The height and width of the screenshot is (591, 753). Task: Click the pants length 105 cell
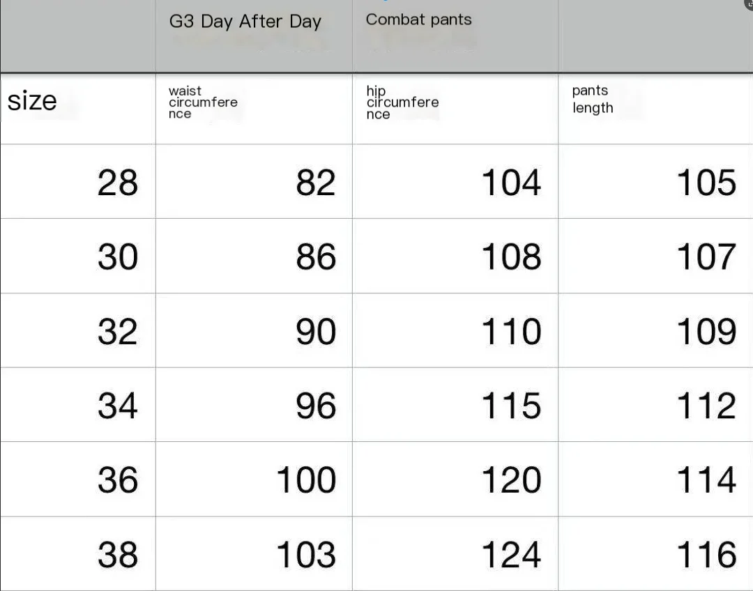pos(655,181)
